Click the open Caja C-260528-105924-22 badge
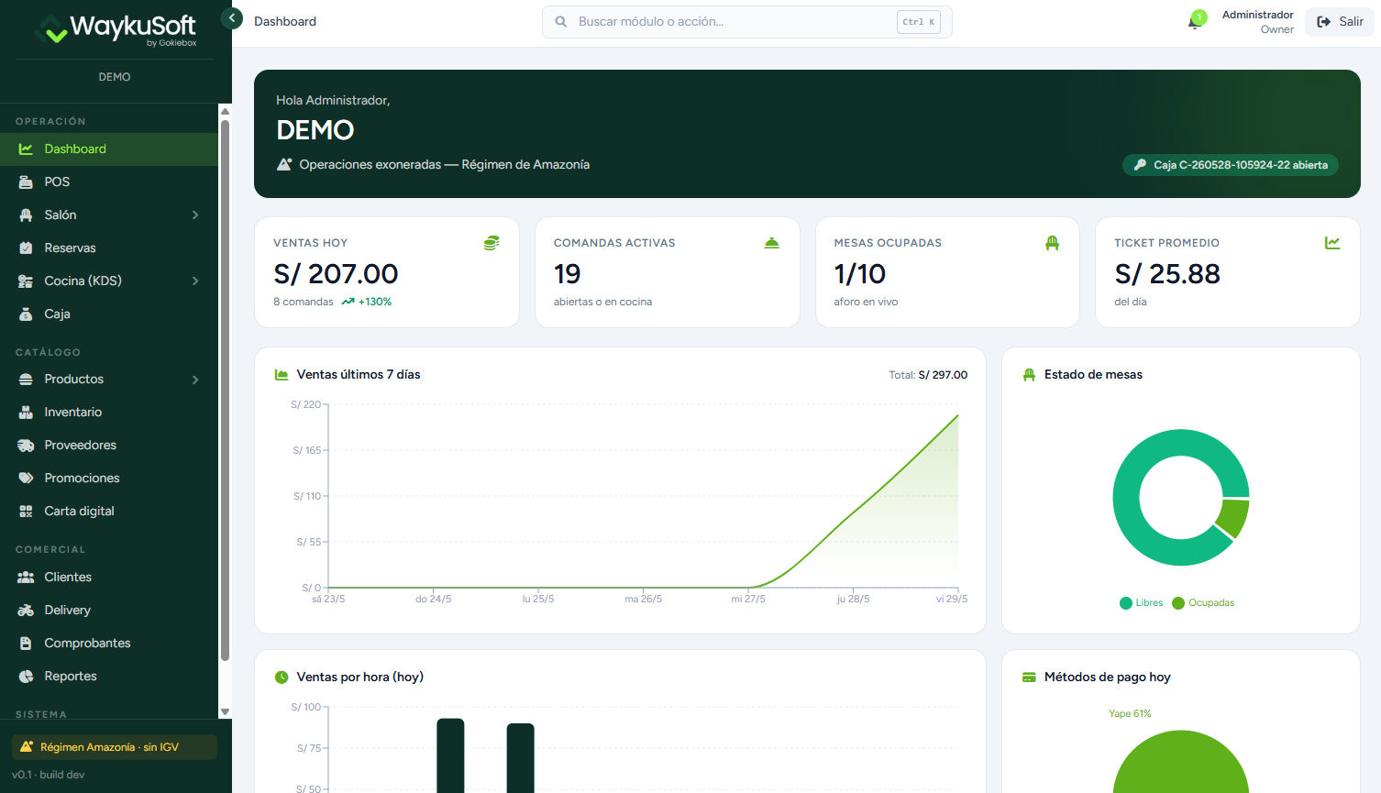This screenshot has width=1381, height=793. 1231,165
